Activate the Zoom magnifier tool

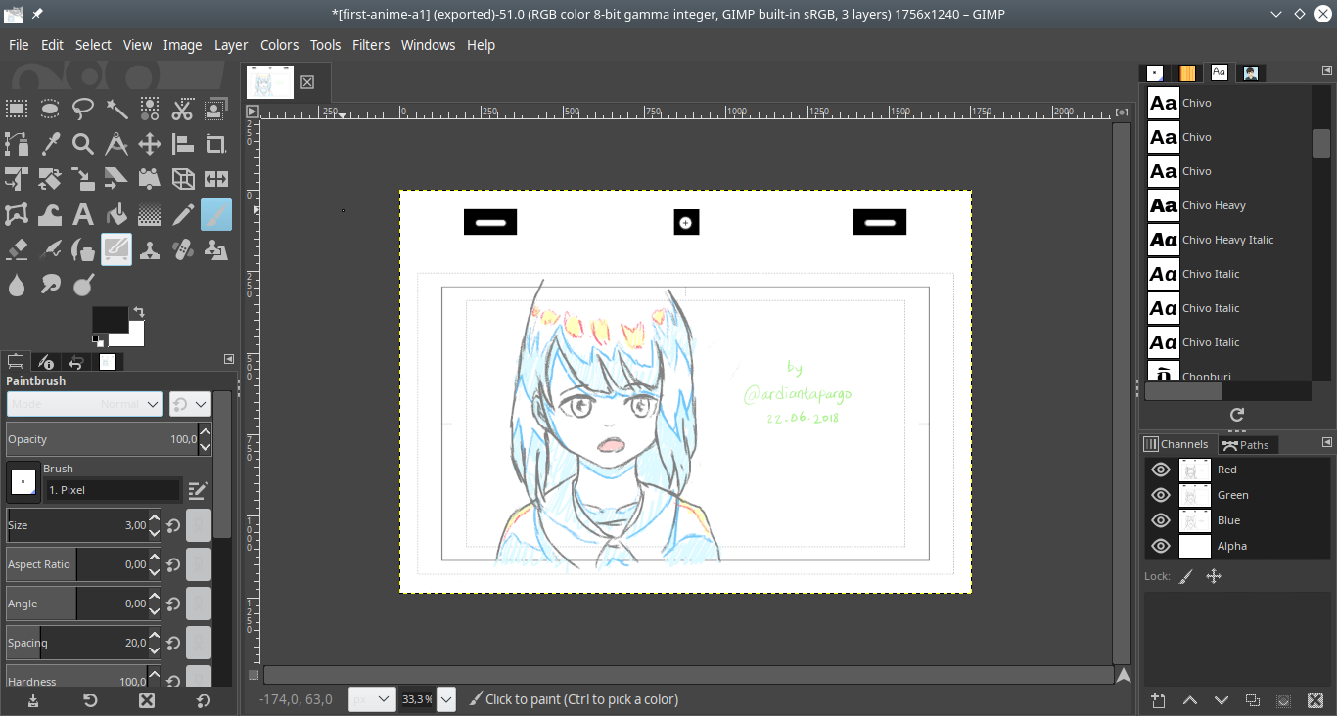83,145
